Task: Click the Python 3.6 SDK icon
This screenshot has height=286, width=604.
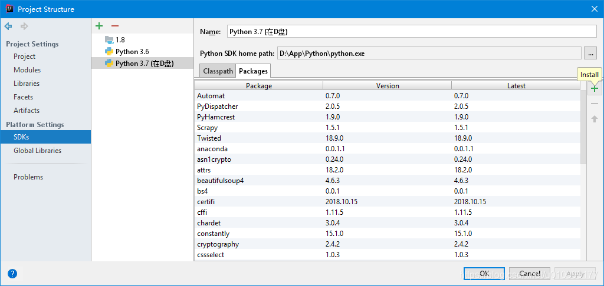Action: (x=109, y=52)
